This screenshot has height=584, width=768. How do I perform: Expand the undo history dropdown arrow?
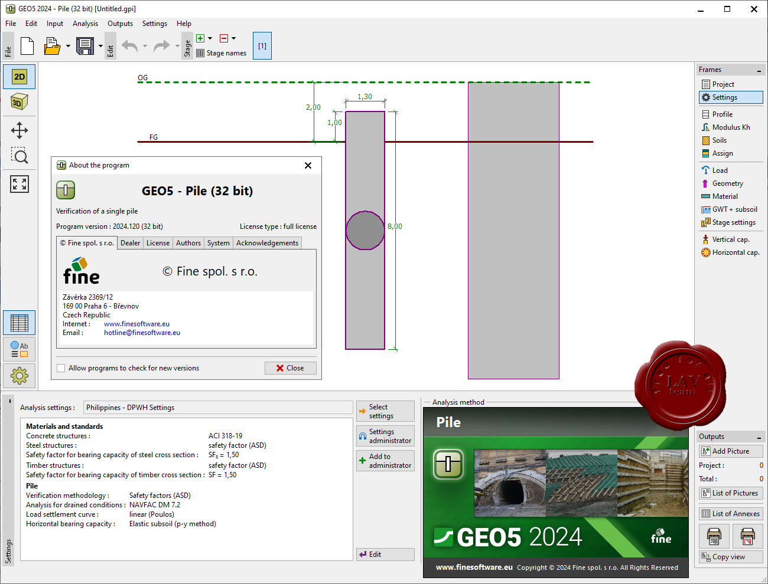[x=145, y=46]
